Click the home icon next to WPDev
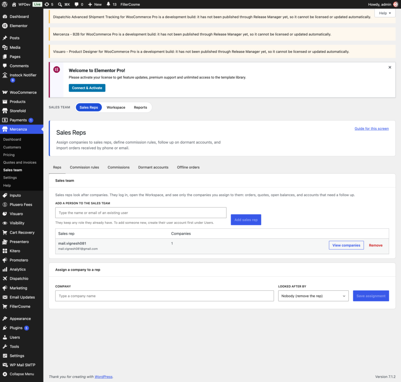This screenshot has width=401, height=382. pyautogui.click(x=14, y=4)
